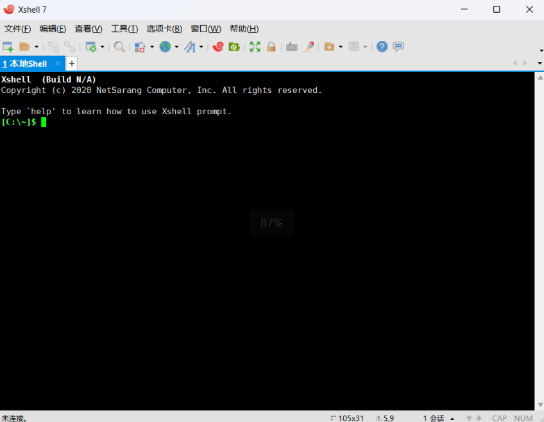
Task: Select the highlight pen toolbar icon
Action: [x=307, y=46]
